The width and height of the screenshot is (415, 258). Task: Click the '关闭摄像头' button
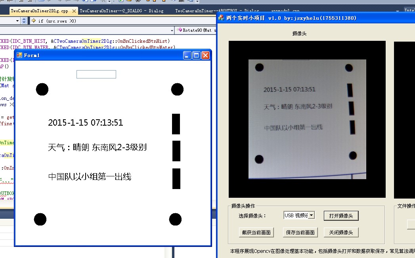[341, 232]
